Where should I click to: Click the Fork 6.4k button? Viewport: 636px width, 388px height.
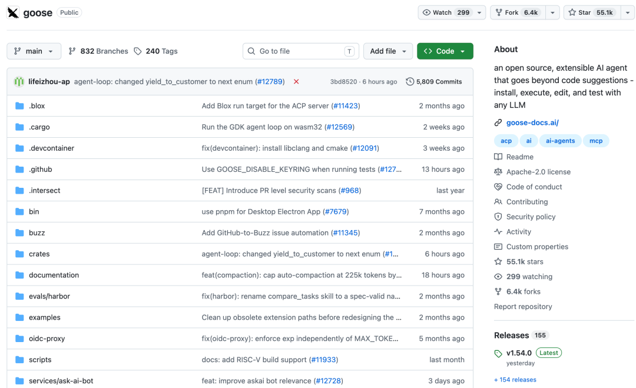(x=518, y=12)
